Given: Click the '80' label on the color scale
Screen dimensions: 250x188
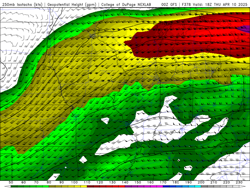Looking at the screenshot, I should (49, 182).
